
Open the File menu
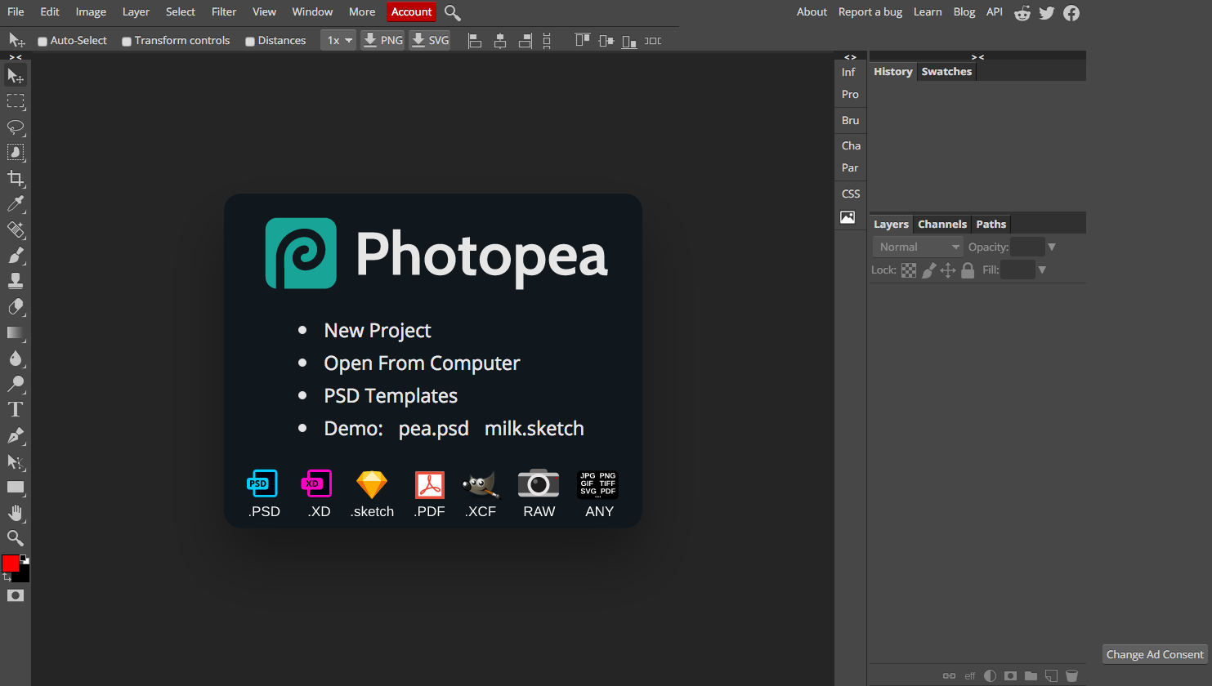pos(16,12)
